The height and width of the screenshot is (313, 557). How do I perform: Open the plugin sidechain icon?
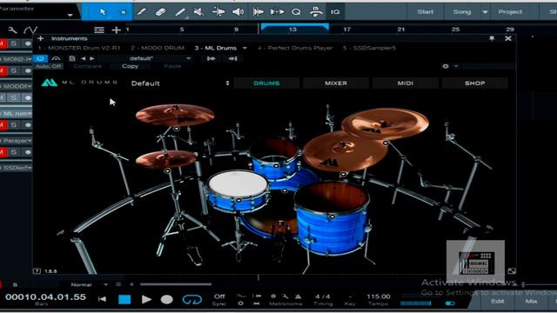[56, 58]
